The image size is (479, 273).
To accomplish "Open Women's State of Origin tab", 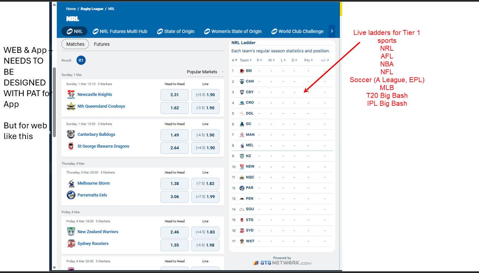I will (233, 31).
